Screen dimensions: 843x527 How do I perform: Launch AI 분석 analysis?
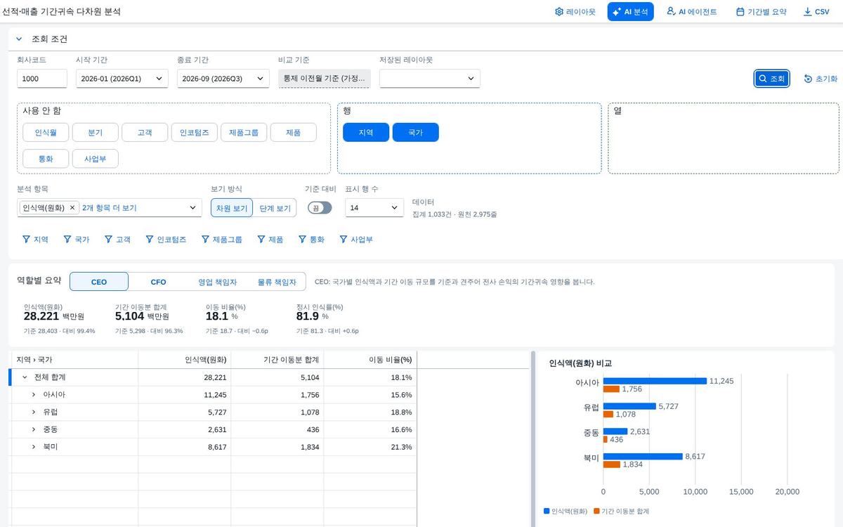(x=630, y=12)
